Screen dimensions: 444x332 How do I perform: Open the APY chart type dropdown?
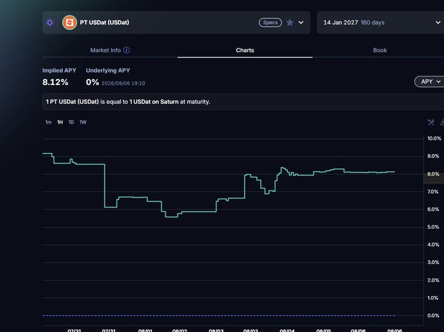pyautogui.click(x=429, y=82)
